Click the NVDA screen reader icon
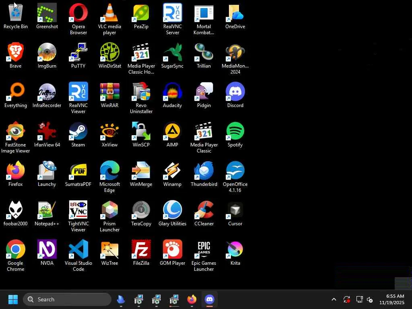The image size is (412, 309). tap(47, 249)
